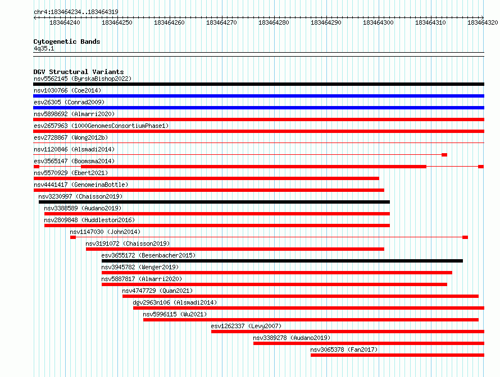
Task: Click ruler position 183464270
Action: tap(221, 22)
